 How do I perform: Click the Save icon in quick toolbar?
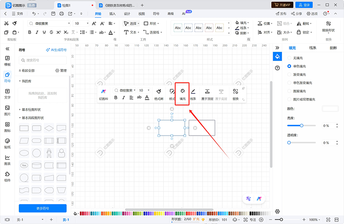(x=53, y=14)
